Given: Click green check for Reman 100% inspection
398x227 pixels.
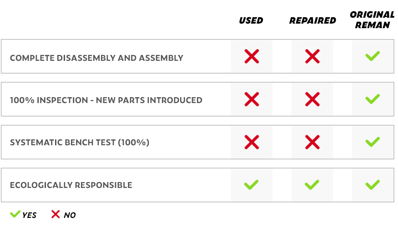Looking at the screenshot, I should 373,99.
